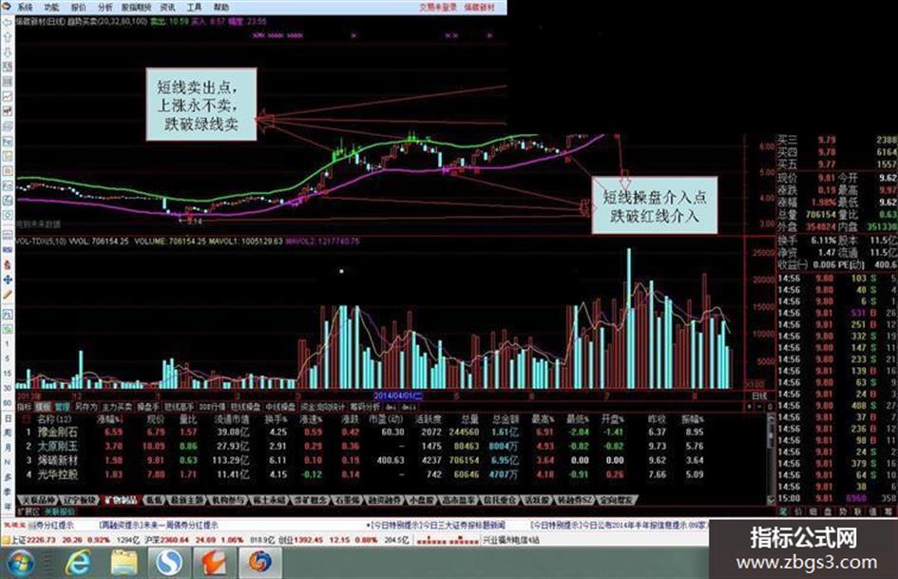Click 交易未登录 link at top right
This screenshot has width=898, height=579.
tap(438, 8)
